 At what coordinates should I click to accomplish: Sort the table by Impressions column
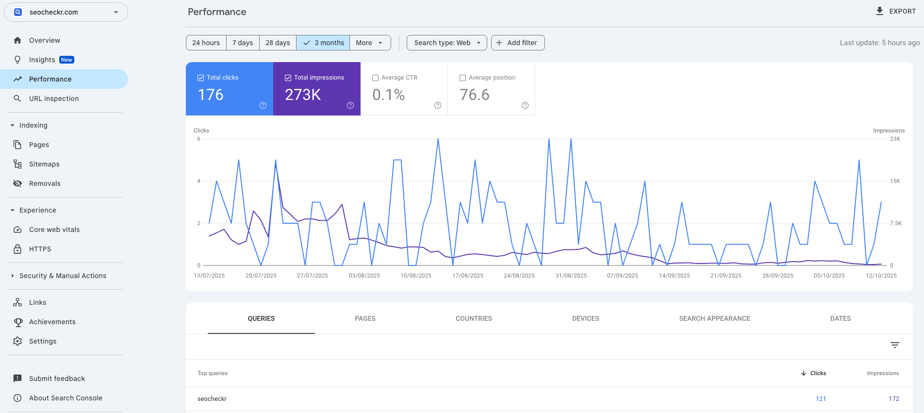pyautogui.click(x=883, y=373)
